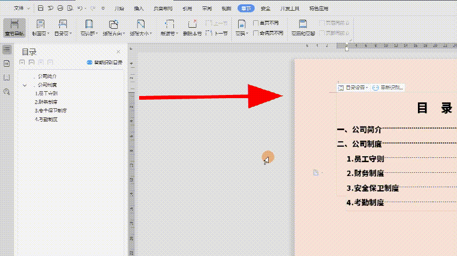Click the second level button in 目录 pane
457x256 pixels.
[x=32, y=62]
